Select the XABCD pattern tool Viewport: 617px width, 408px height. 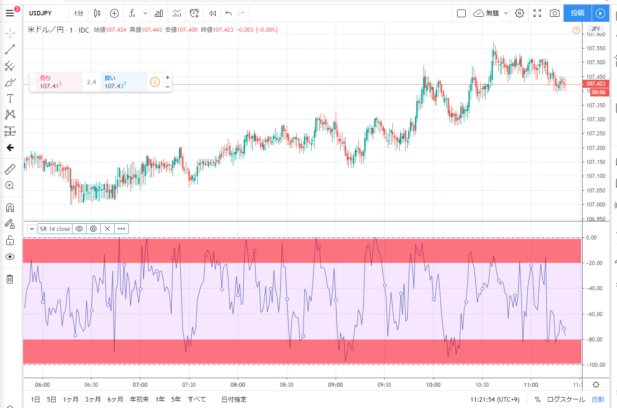pyautogui.click(x=10, y=115)
